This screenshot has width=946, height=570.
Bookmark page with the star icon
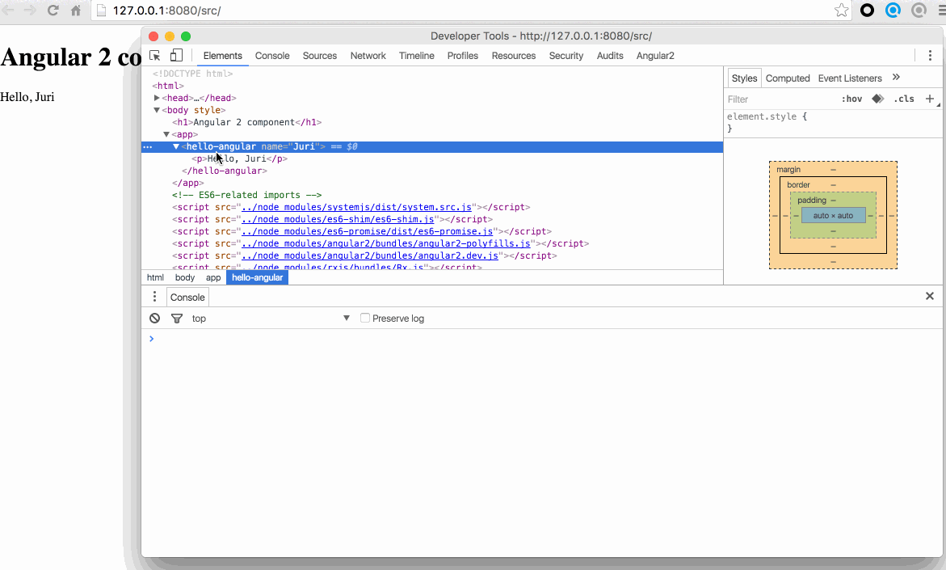click(841, 11)
